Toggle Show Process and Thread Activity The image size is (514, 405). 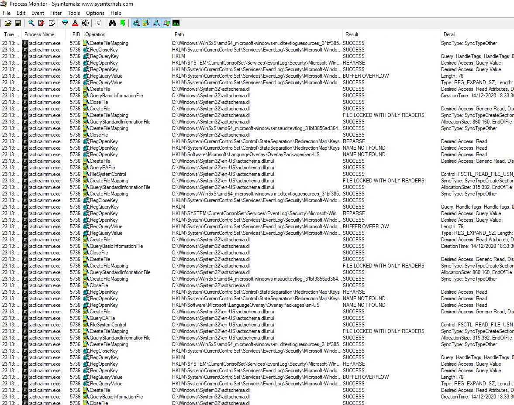click(166, 23)
